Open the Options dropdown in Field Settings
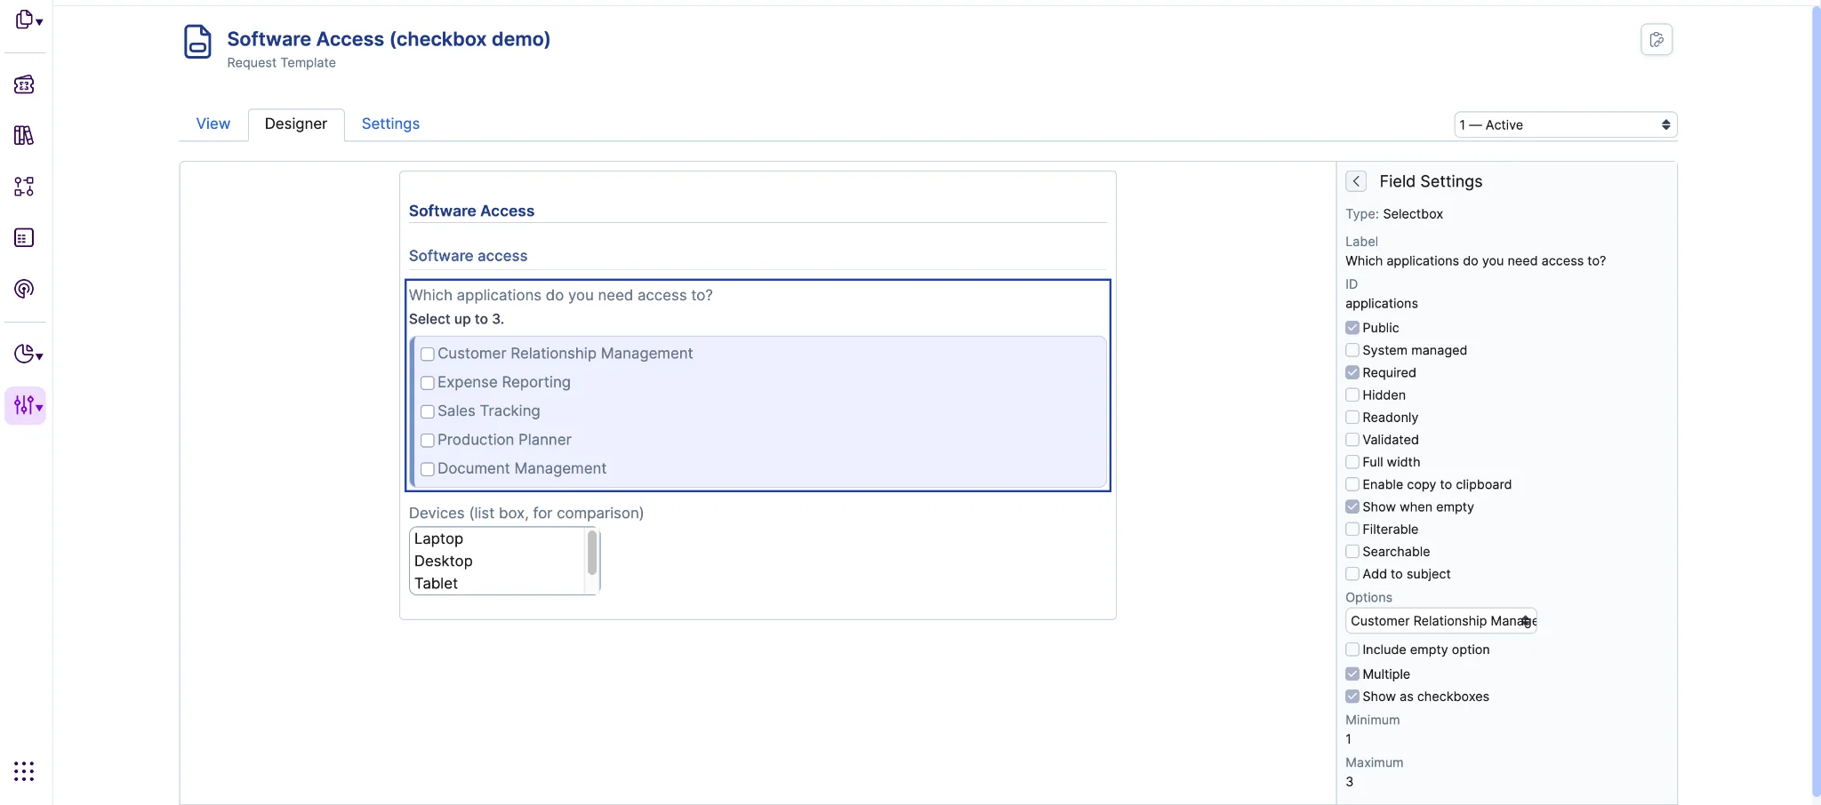Viewport: 1821px width, 805px height. click(x=1441, y=621)
